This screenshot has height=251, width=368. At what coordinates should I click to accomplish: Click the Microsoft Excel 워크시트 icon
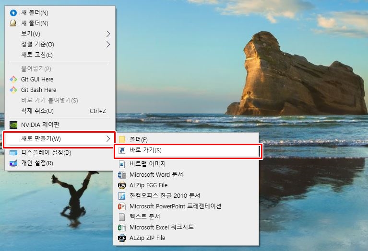point(122,228)
